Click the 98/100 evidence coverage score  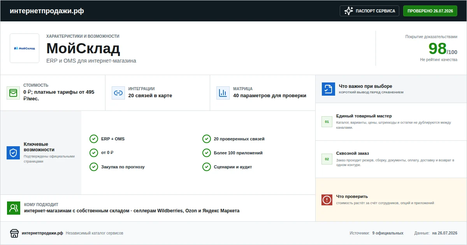coord(443,49)
